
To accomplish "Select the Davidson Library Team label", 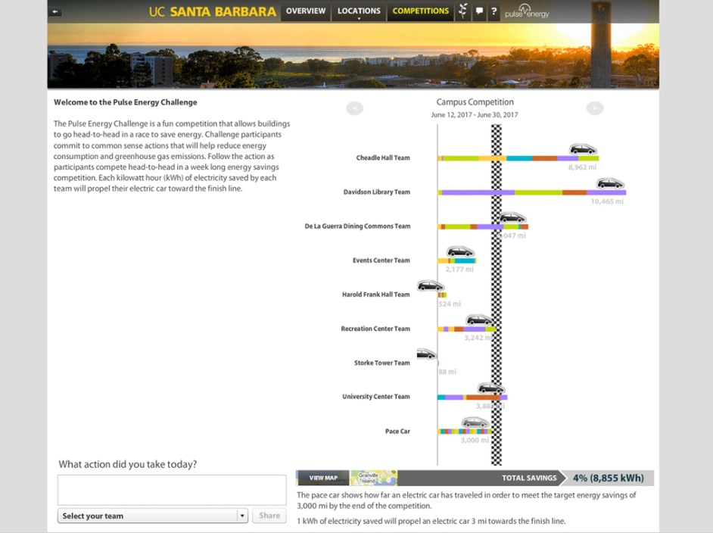I will coord(376,192).
